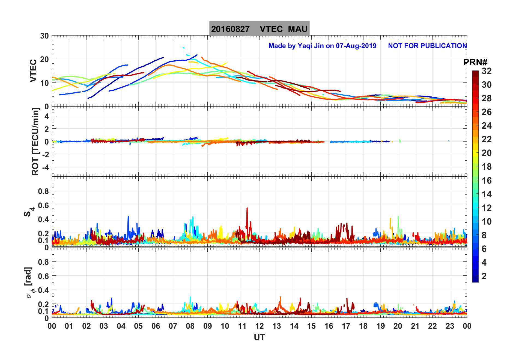Click the S4 panel y-axis tick '0.8'
The width and height of the screenshot is (519, 353).
click(x=44, y=192)
